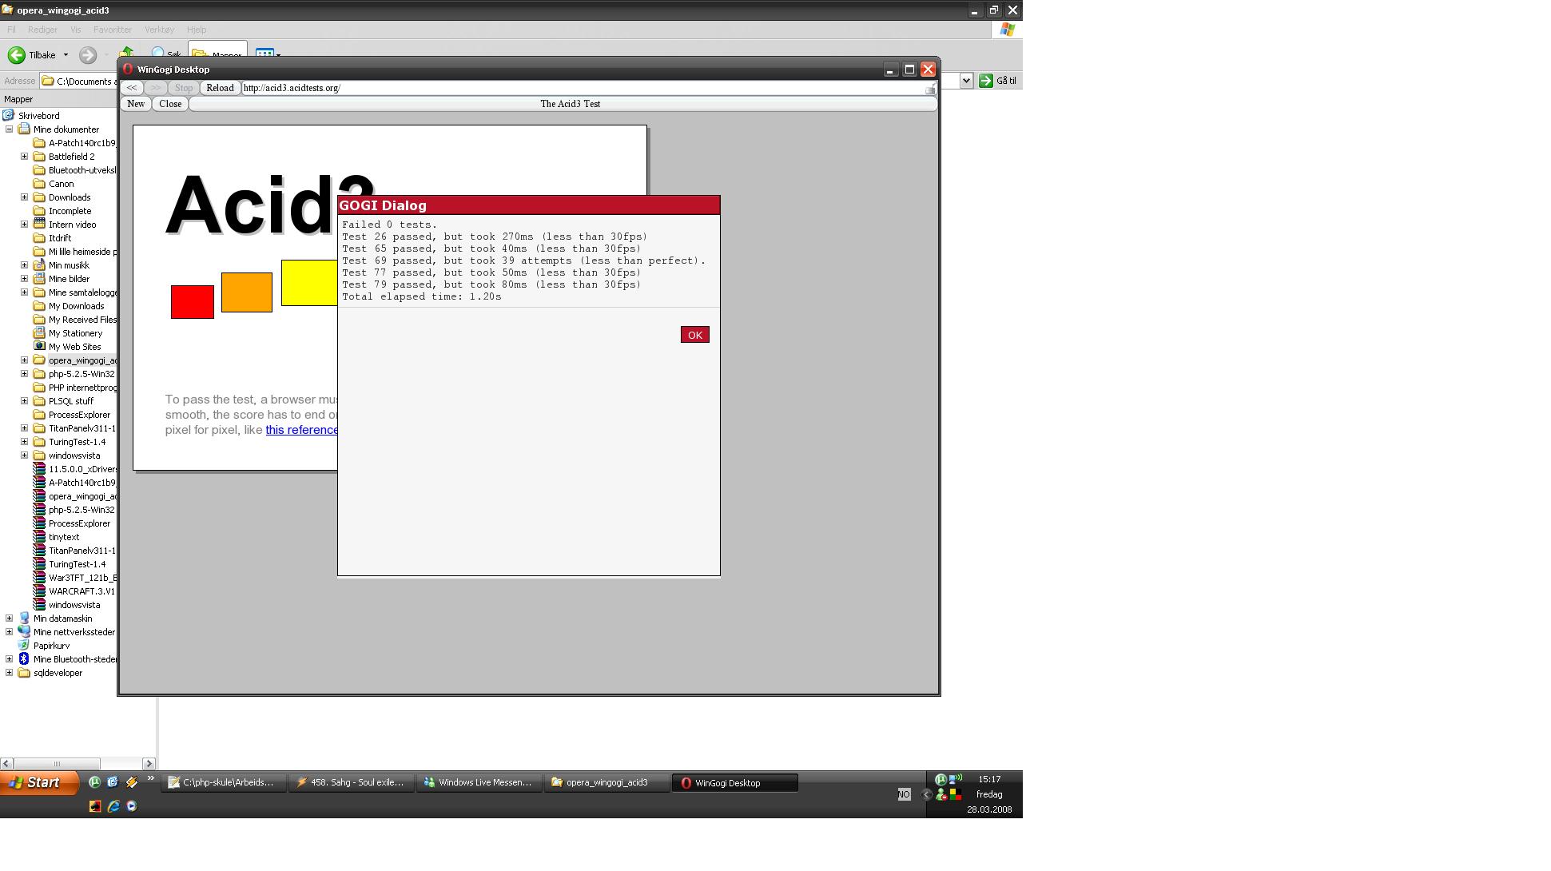Click the Go (Gå til) green arrow
Image resolution: width=1551 pixels, height=871 pixels.
(986, 81)
